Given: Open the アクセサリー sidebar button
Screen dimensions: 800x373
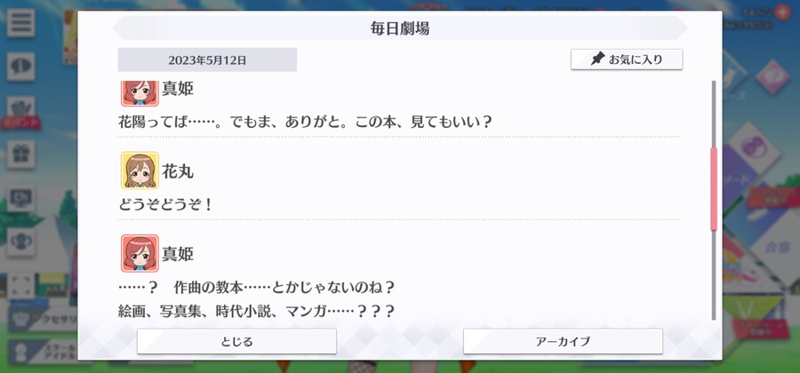Looking at the screenshot, I should coord(43,319).
